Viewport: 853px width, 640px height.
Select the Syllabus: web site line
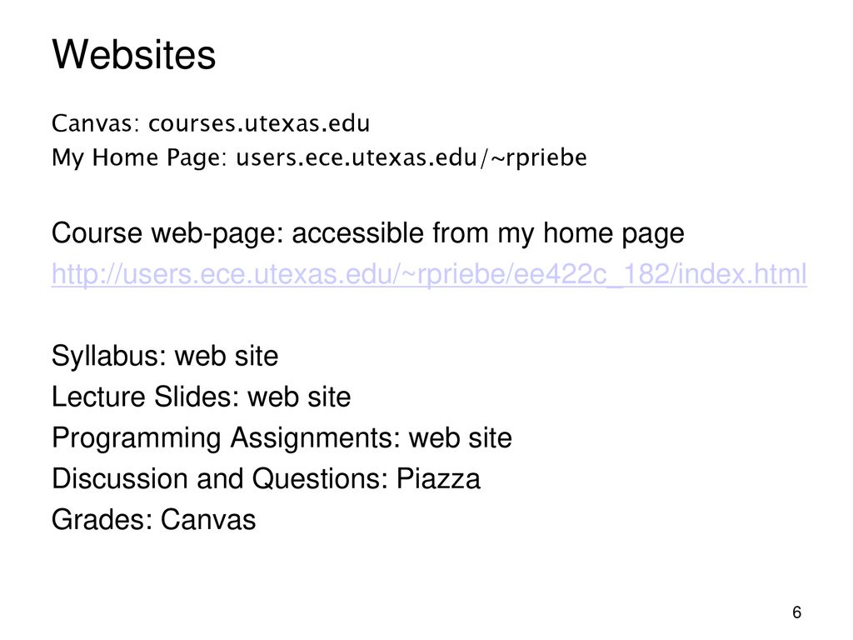[165, 356]
